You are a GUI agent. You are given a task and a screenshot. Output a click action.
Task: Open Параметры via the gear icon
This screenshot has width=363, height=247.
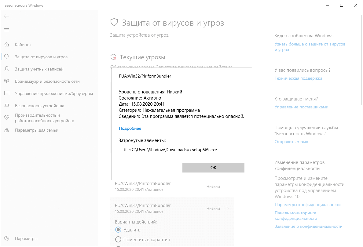click(7, 238)
